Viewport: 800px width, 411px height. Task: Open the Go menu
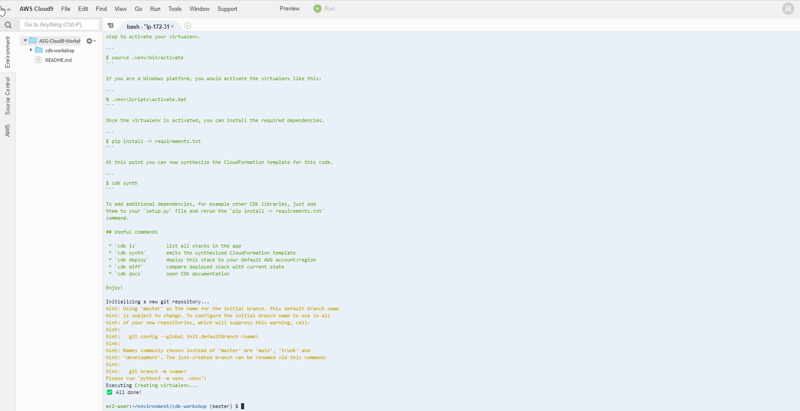pos(139,9)
